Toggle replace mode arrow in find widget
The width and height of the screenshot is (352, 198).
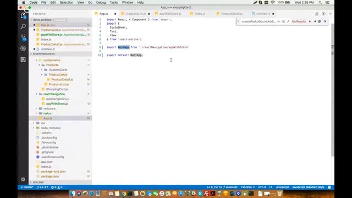click(238, 21)
